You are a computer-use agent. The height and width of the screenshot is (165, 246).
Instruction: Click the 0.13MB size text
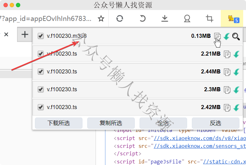click(x=201, y=36)
